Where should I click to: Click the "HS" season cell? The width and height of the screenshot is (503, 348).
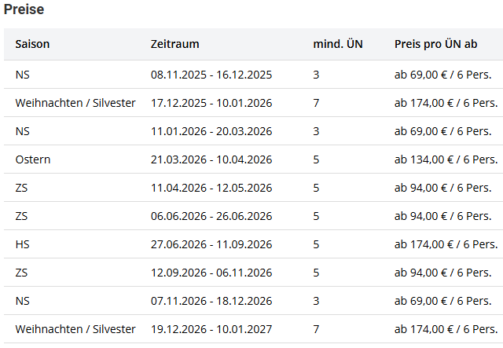[22, 244]
